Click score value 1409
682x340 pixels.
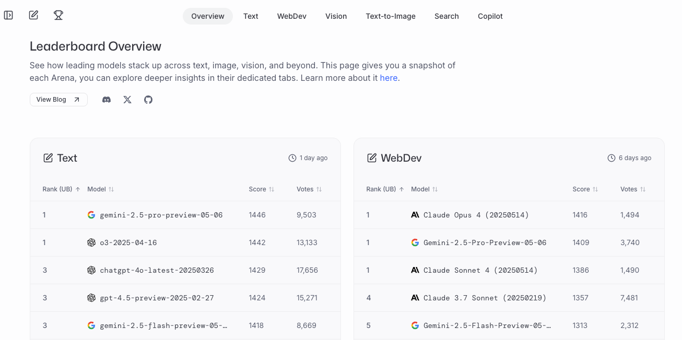coord(581,242)
